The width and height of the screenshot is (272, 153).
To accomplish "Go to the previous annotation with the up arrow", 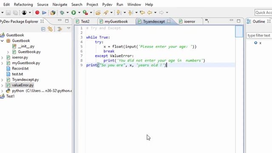I will coord(130,12).
